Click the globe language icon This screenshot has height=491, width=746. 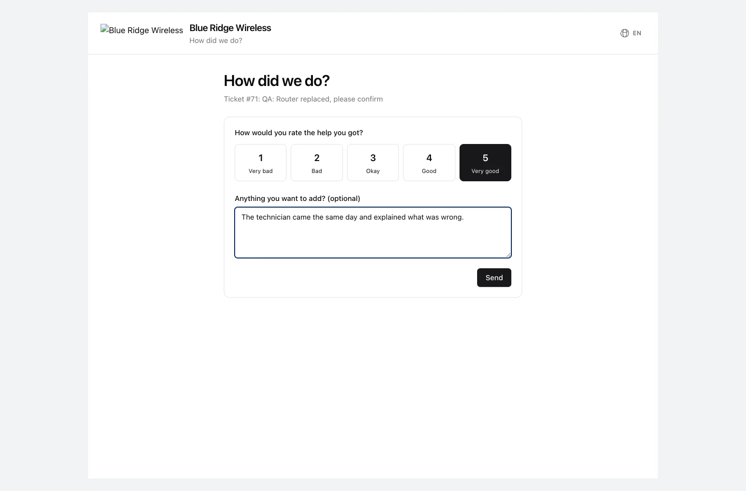(625, 33)
